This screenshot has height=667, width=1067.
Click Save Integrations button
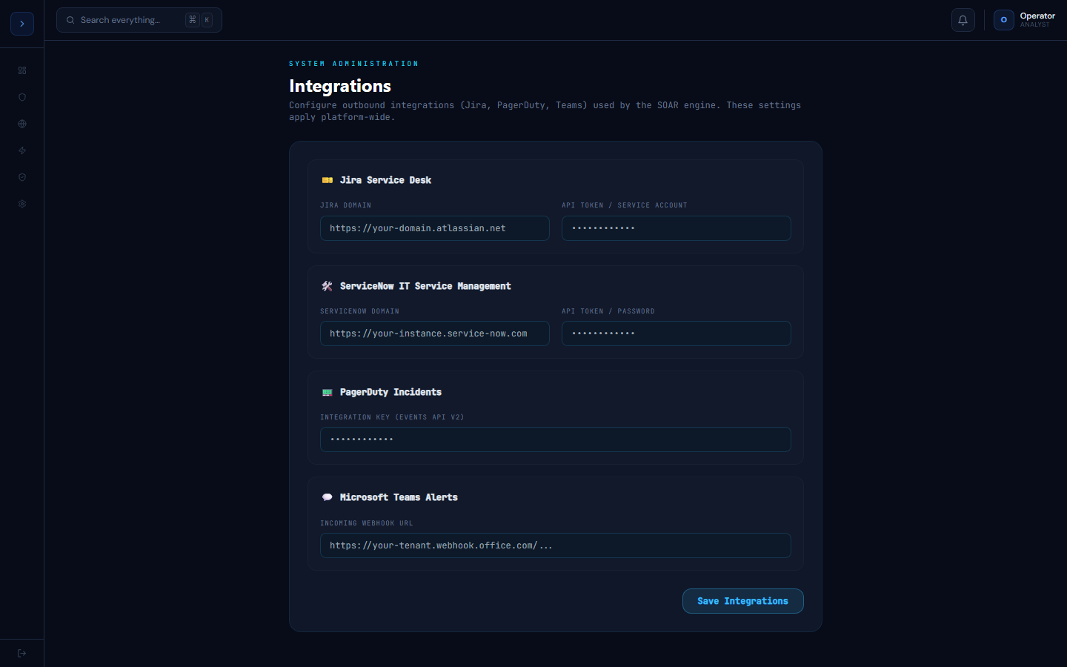(743, 601)
